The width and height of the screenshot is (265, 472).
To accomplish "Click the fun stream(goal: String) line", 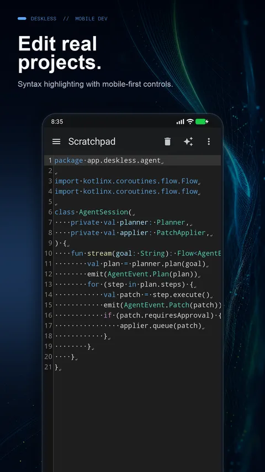I will pos(137,253).
